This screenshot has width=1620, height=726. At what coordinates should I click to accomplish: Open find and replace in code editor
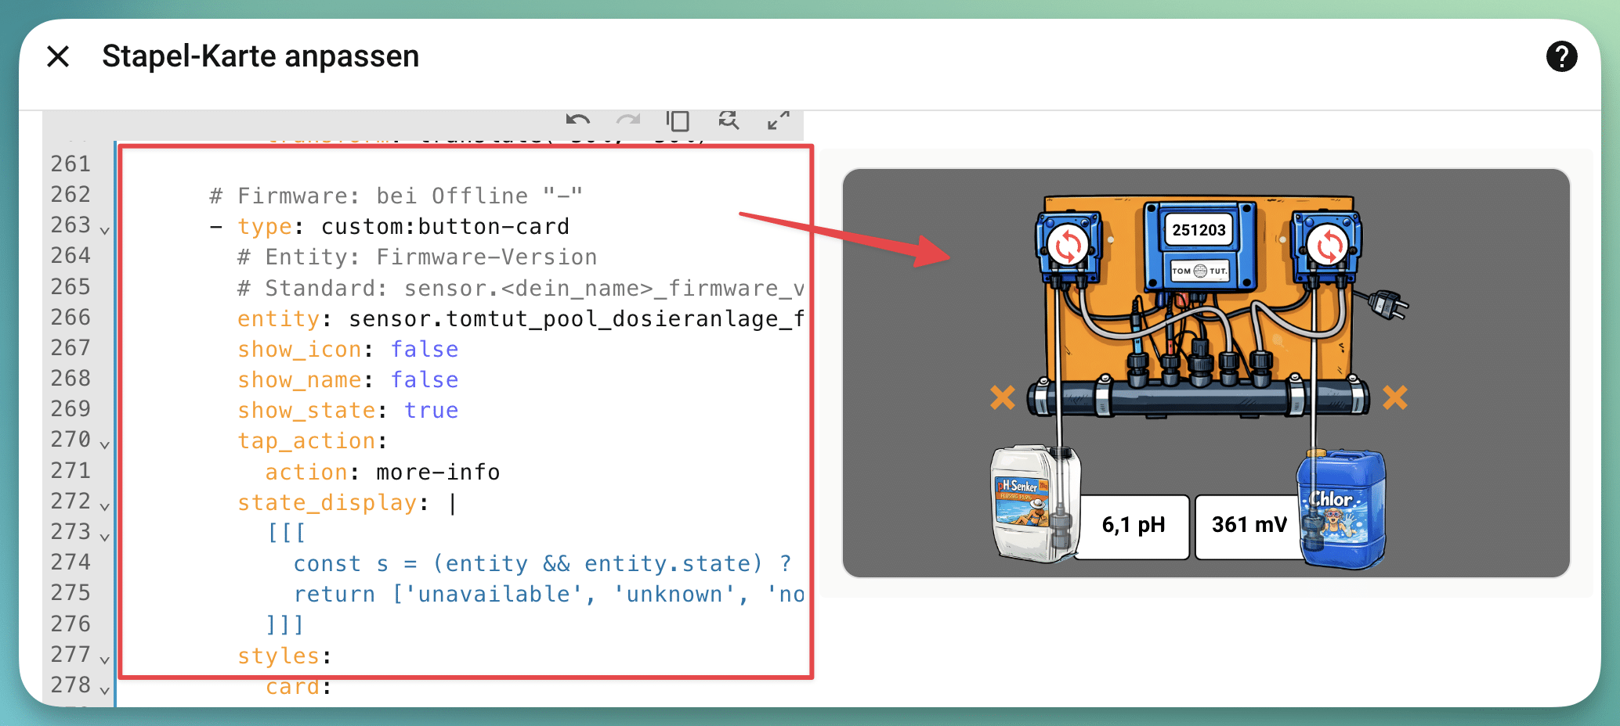(729, 120)
